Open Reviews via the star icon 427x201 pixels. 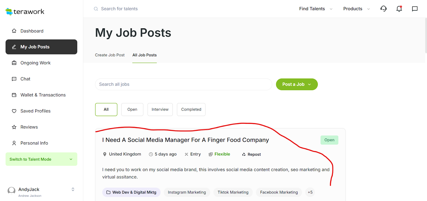14,127
